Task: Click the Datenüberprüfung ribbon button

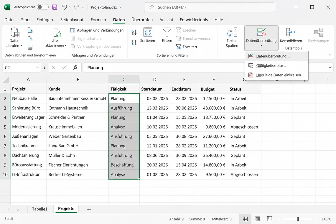Action: 261,38
